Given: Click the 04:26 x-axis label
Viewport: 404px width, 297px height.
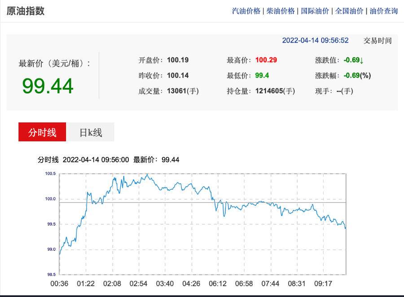Looking at the screenshot, I should point(191,284).
